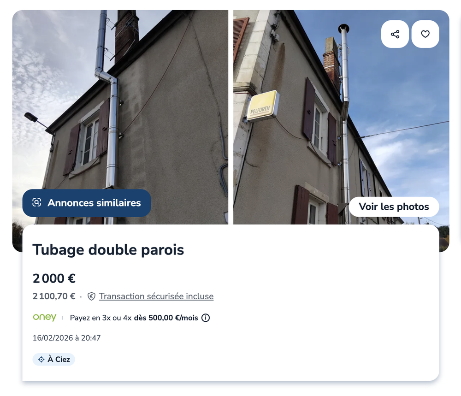This screenshot has height=396, width=461.
Task: Click the yellow Pelforth sign in photo
Action: point(262,106)
